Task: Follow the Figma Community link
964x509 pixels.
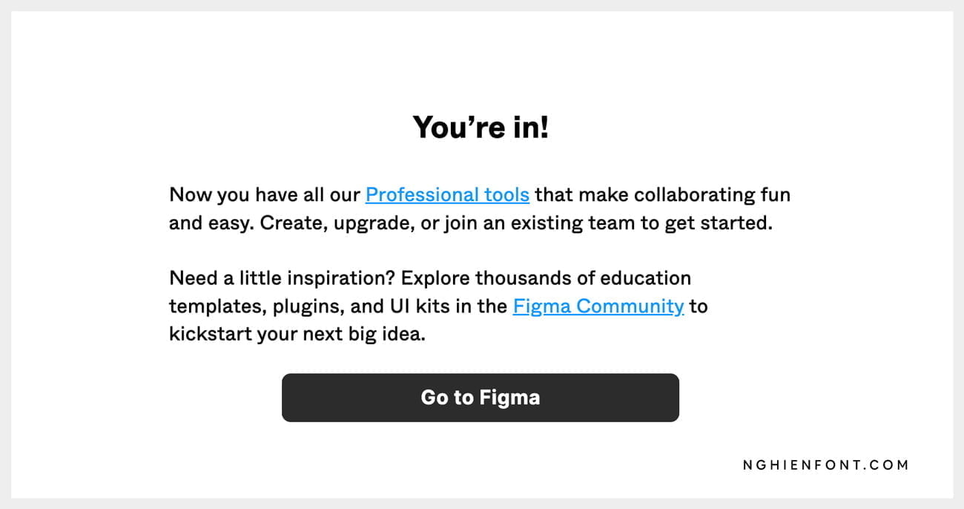Action: click(x=598, y=306)
